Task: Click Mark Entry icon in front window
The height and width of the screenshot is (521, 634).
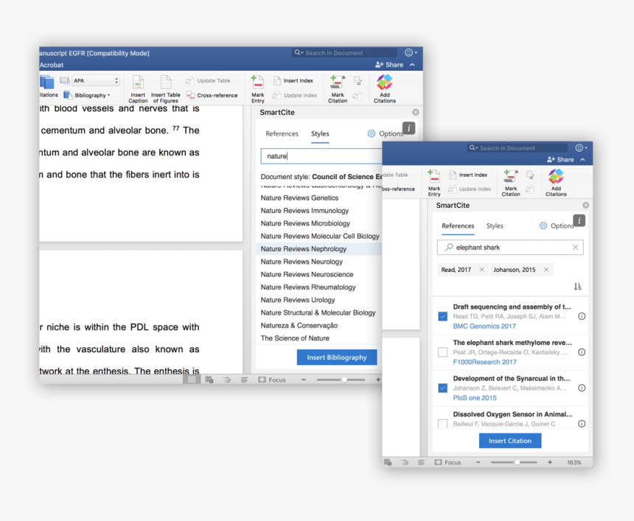Action: tap(434, 176)
